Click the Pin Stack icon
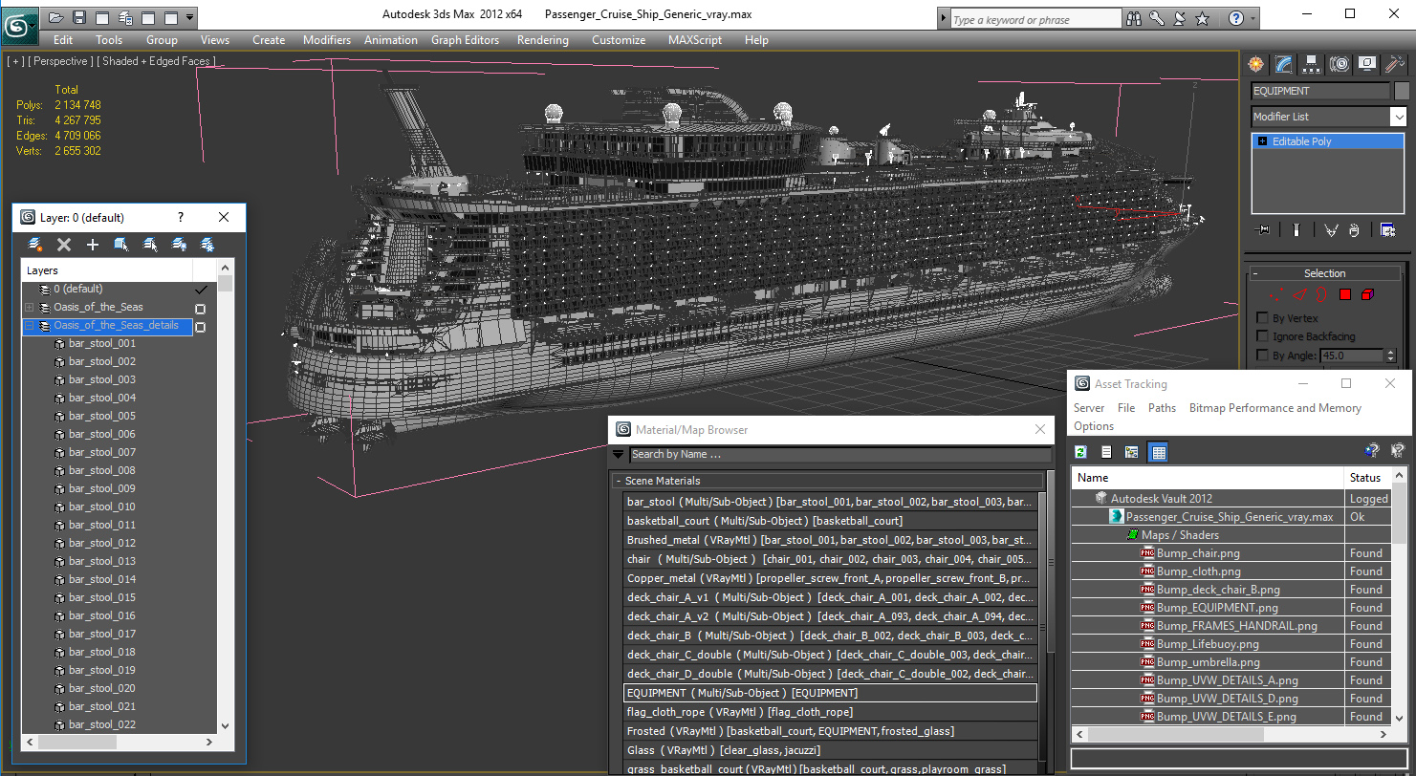 (x=1264, y=229)
